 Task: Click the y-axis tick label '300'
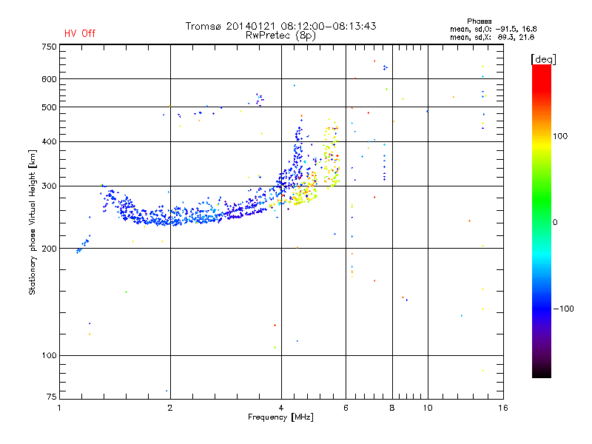click(x=49, y=186)
